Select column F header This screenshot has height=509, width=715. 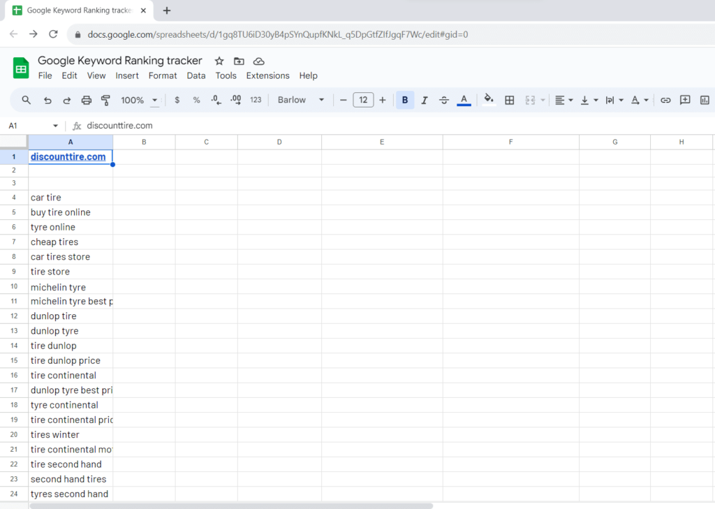click(510, 142)
